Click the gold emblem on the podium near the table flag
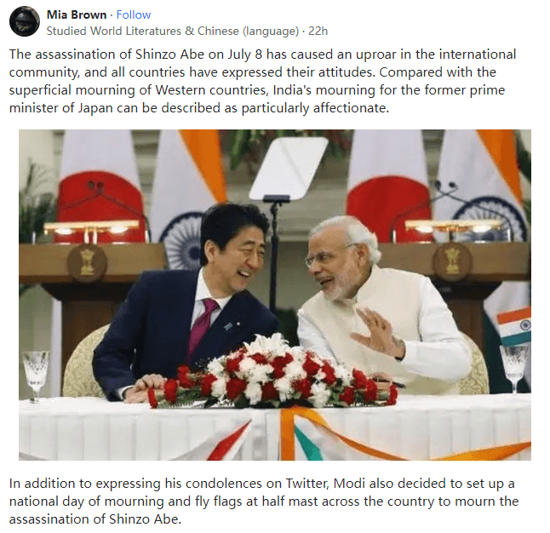Image resolution: width=550 pixels, height=533 pixels. (452, 262)
